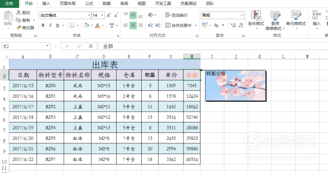The image size is (328, 173).
Task: Open phonetic guide wén icon
Action: [x=111, y=25]
